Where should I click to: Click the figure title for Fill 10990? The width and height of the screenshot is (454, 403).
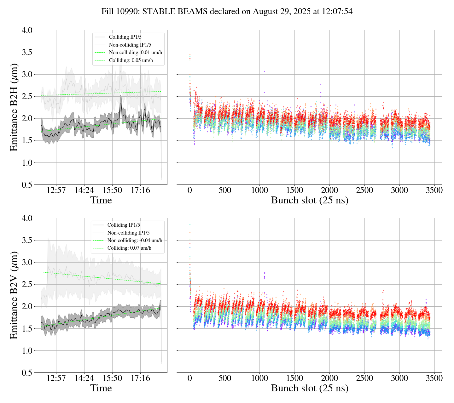[x=227, y=12]
